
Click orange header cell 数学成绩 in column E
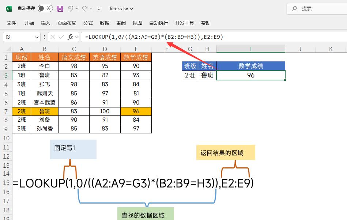coord(136,57)
